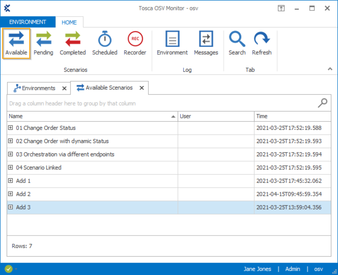This screenshot has width=338, height=275.
Task: Click the User column header
Action: (216, 116)
